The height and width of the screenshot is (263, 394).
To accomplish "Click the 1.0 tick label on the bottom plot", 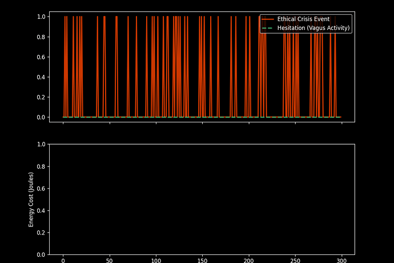I will coord(41,145).
